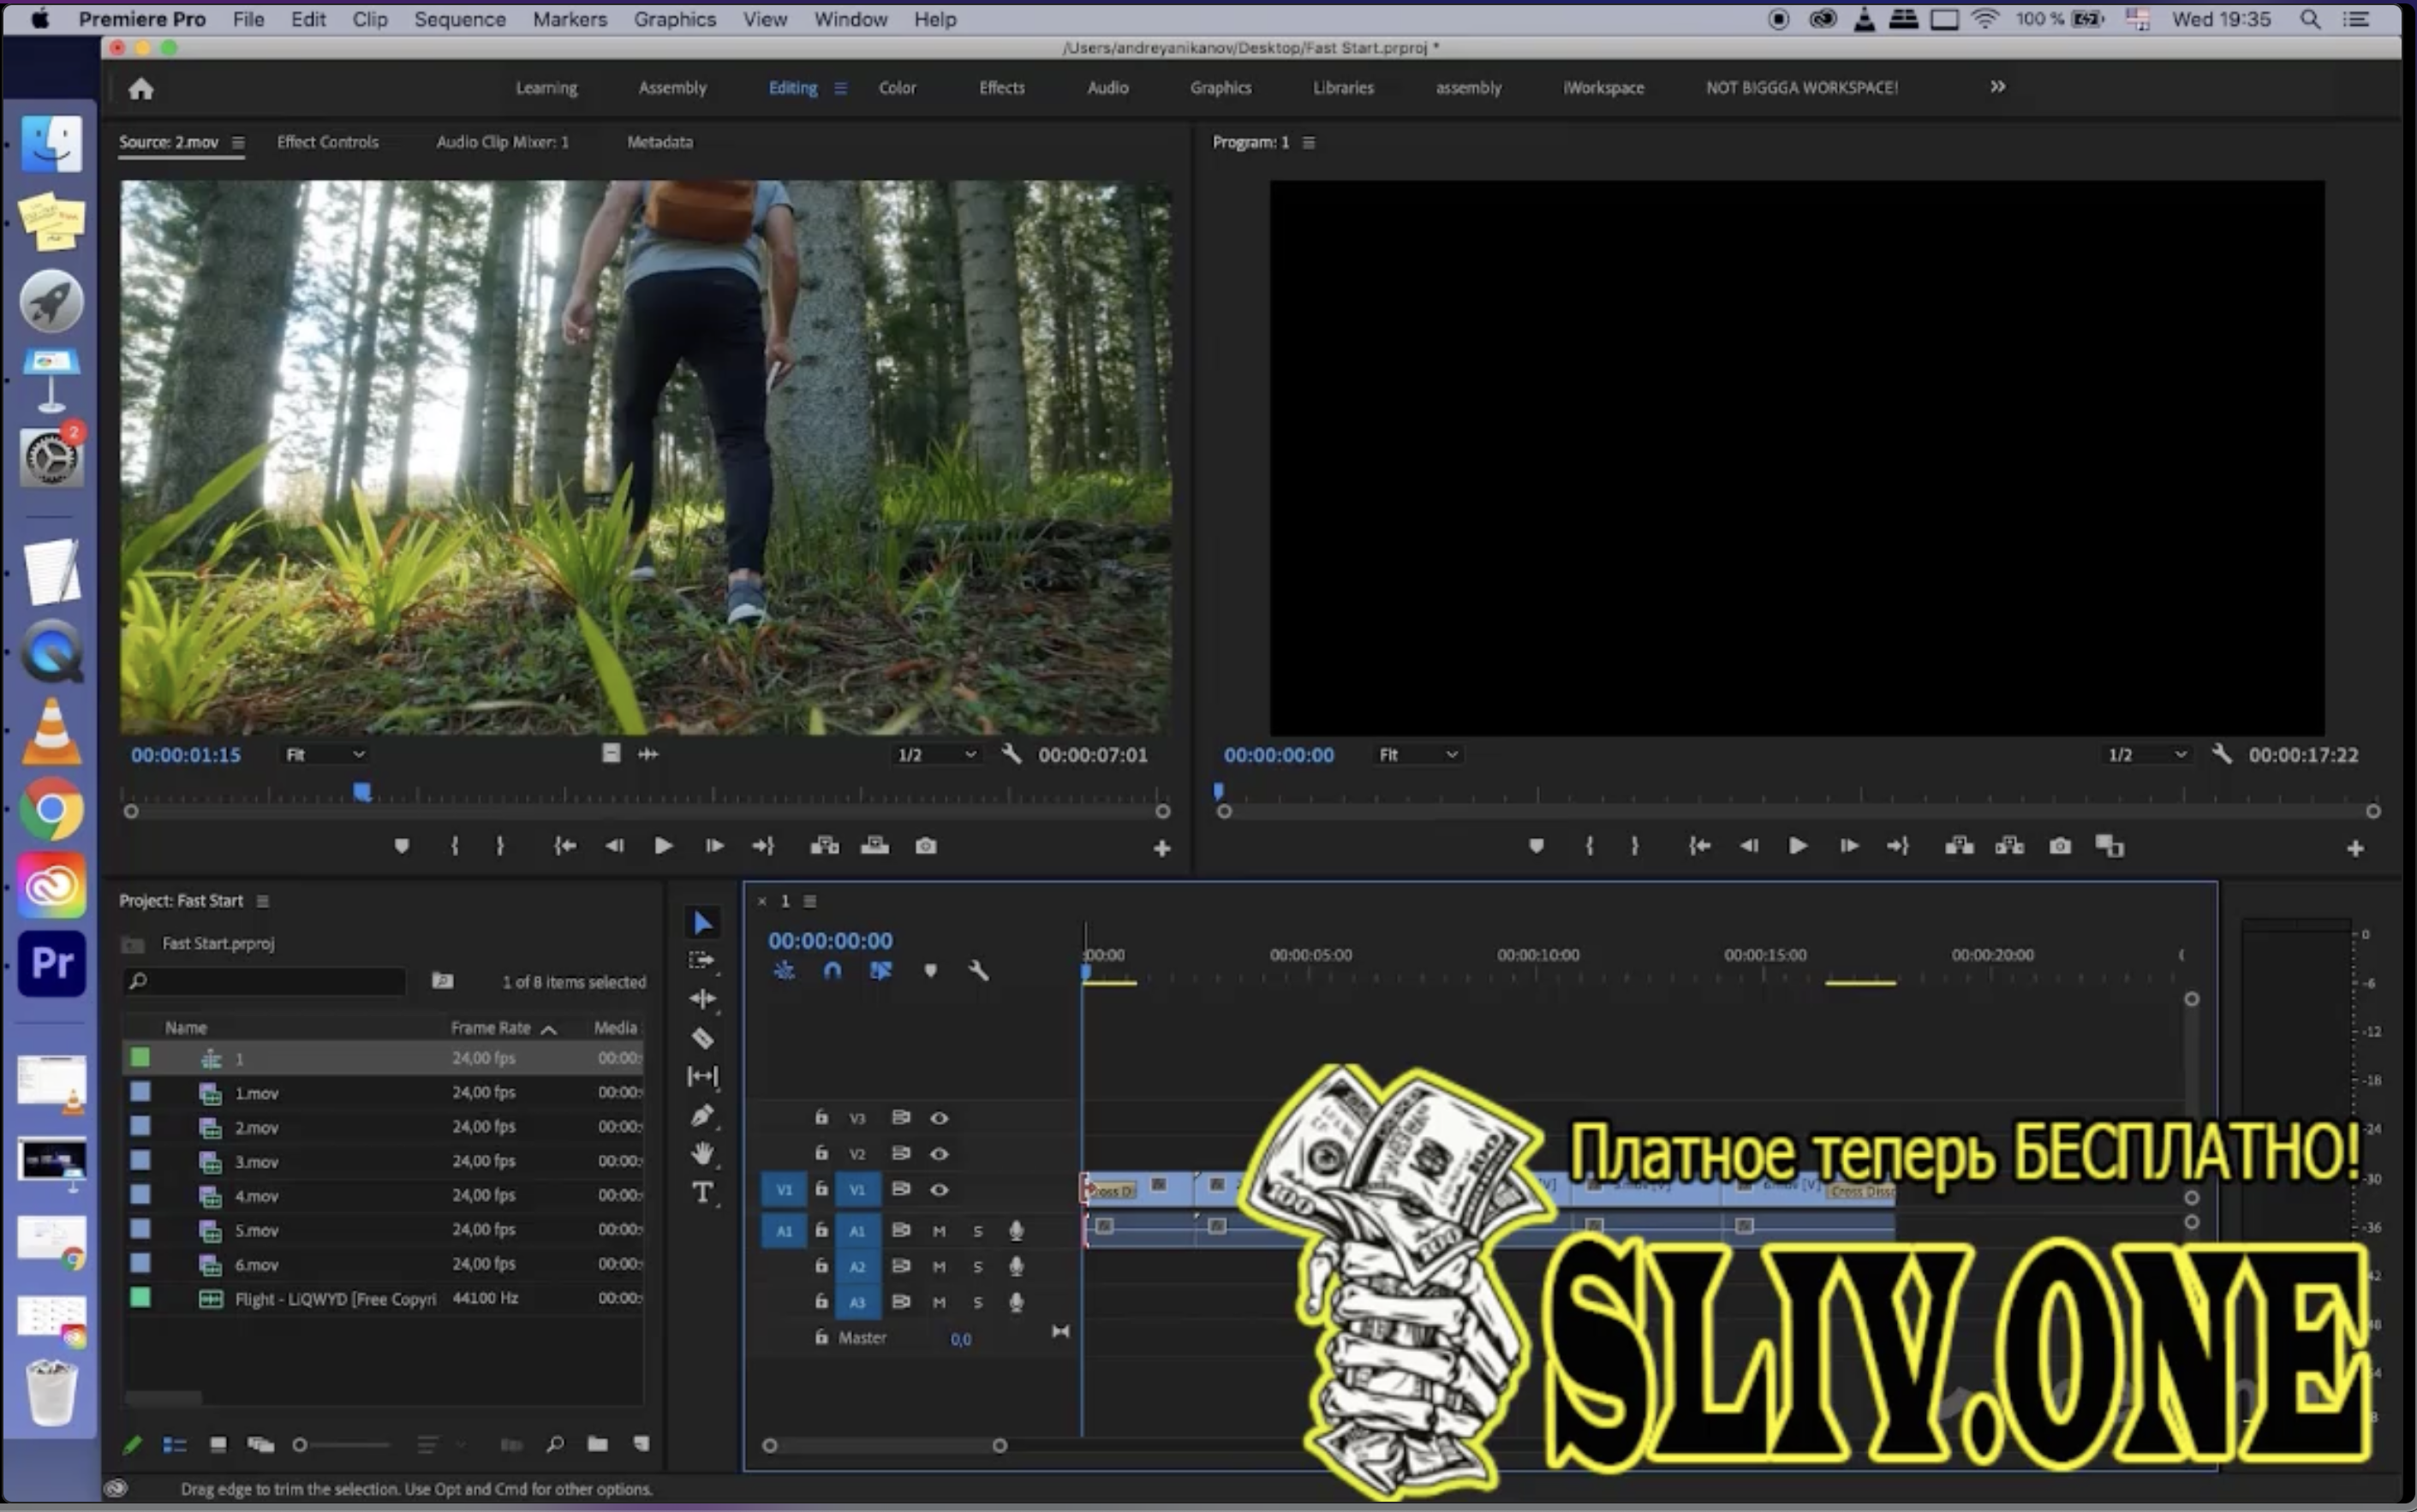Open Premiere Pro from the Dock

[x=52, y=963]
